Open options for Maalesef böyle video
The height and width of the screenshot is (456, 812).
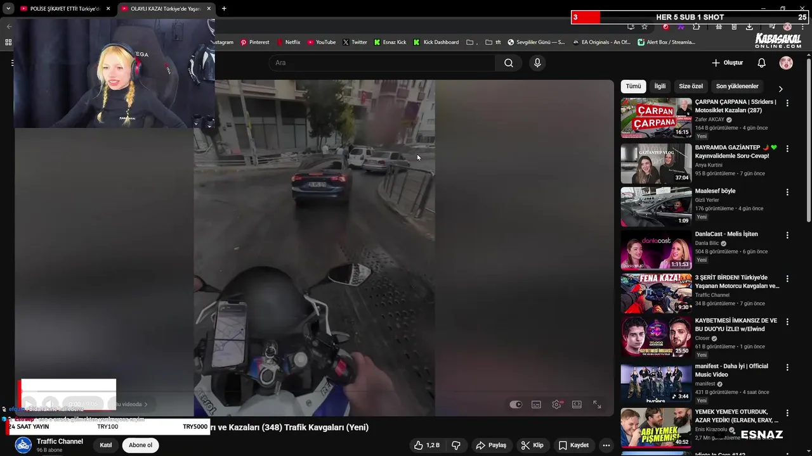coord(787,192)
